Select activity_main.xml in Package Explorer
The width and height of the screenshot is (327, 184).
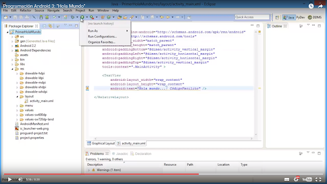pyautogui.click(x=39, y=101)
